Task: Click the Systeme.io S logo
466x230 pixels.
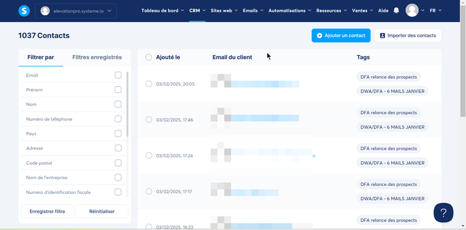Action: point(24,10)
